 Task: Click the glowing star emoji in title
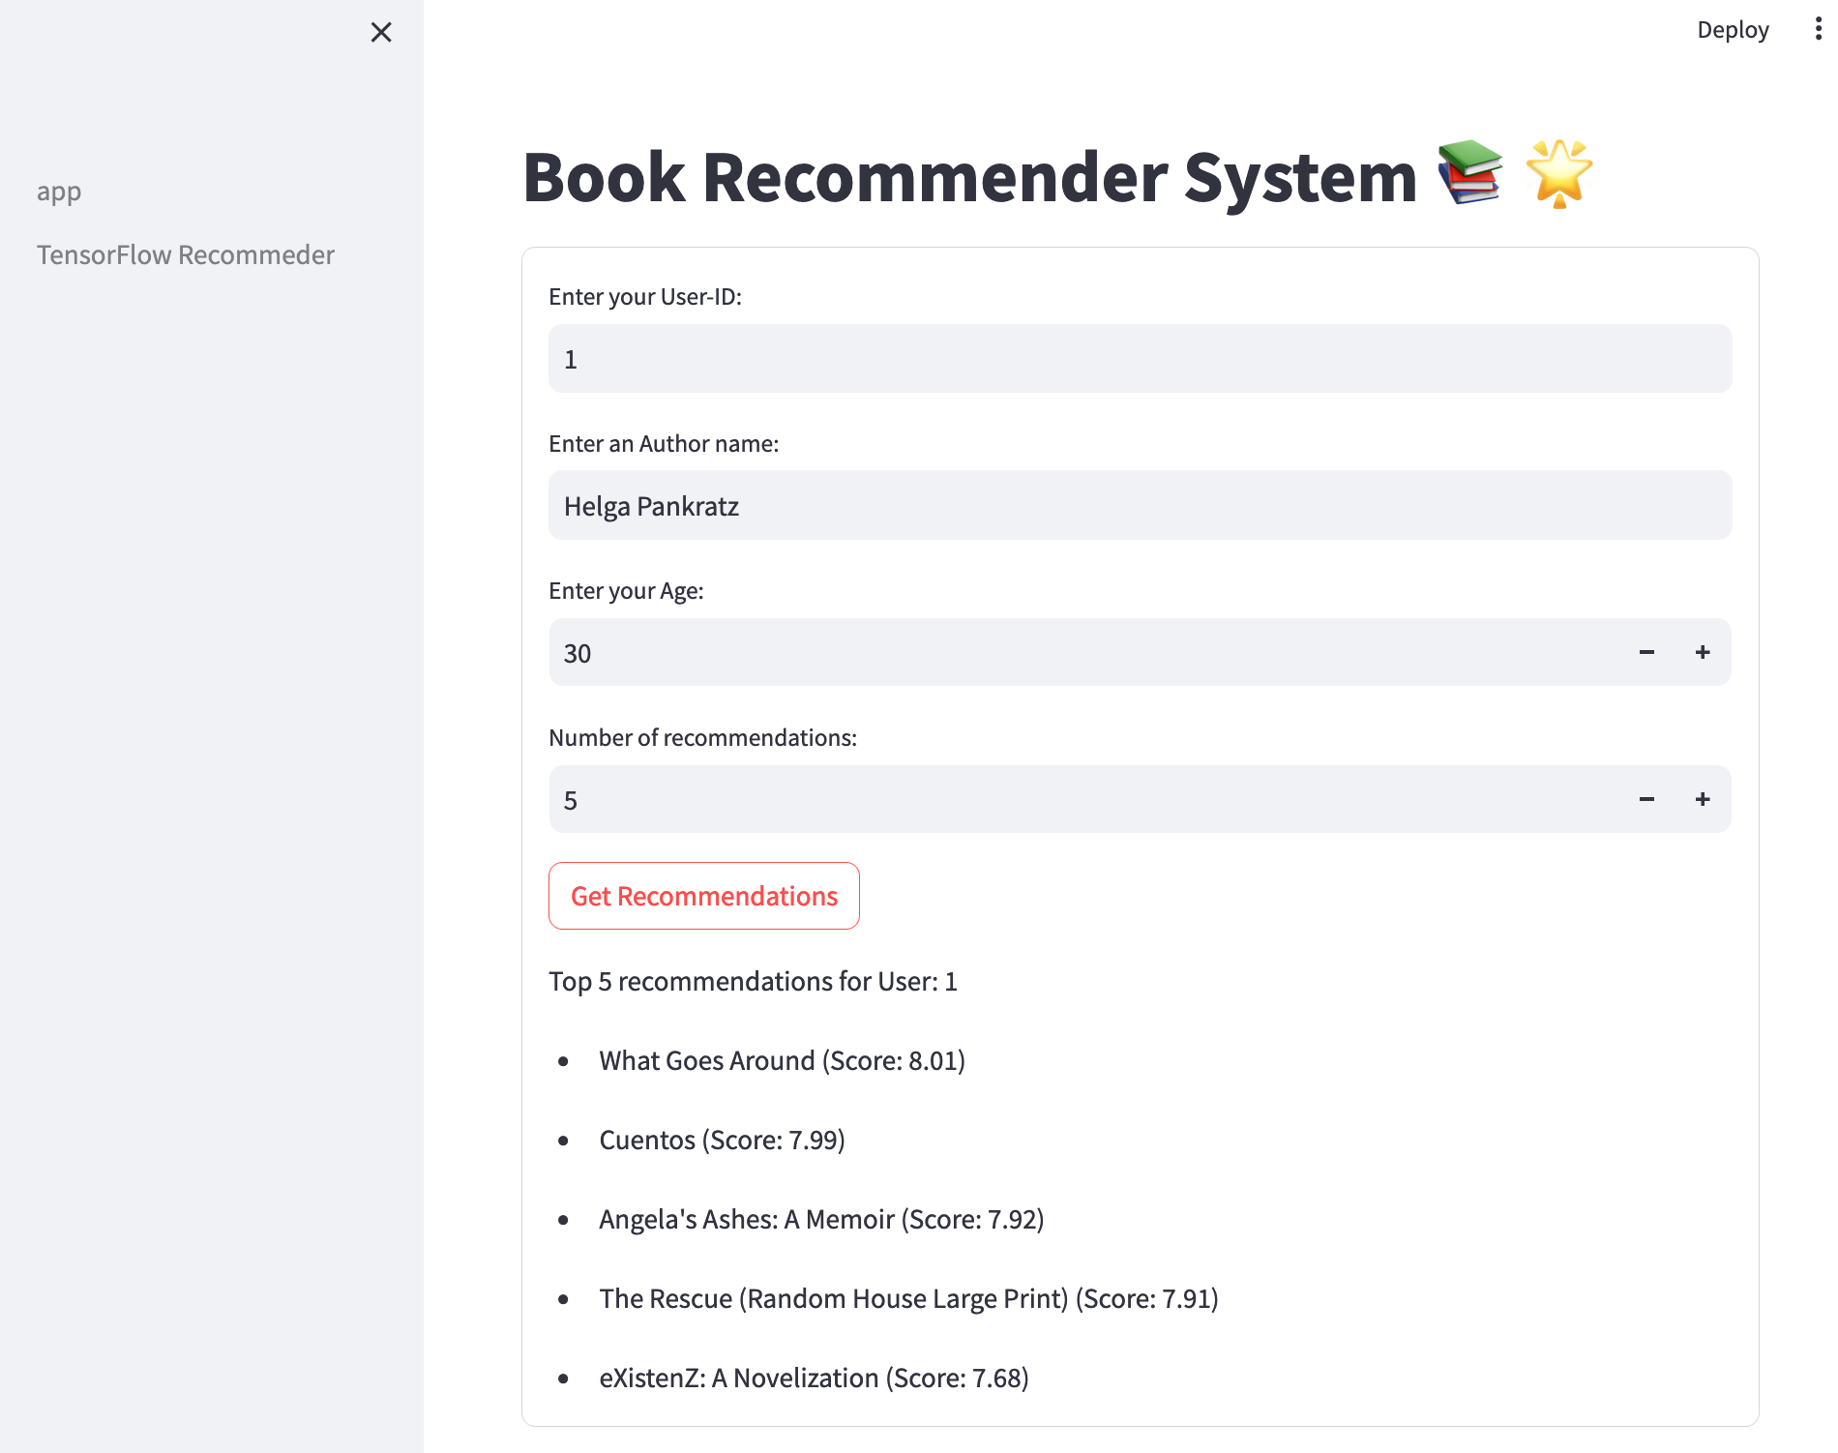(x=1558, y=174)
